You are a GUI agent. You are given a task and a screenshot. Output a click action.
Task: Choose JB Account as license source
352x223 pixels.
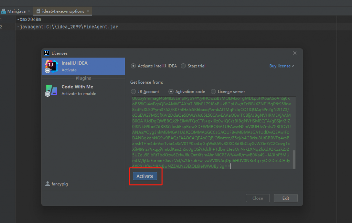point(133,92)
